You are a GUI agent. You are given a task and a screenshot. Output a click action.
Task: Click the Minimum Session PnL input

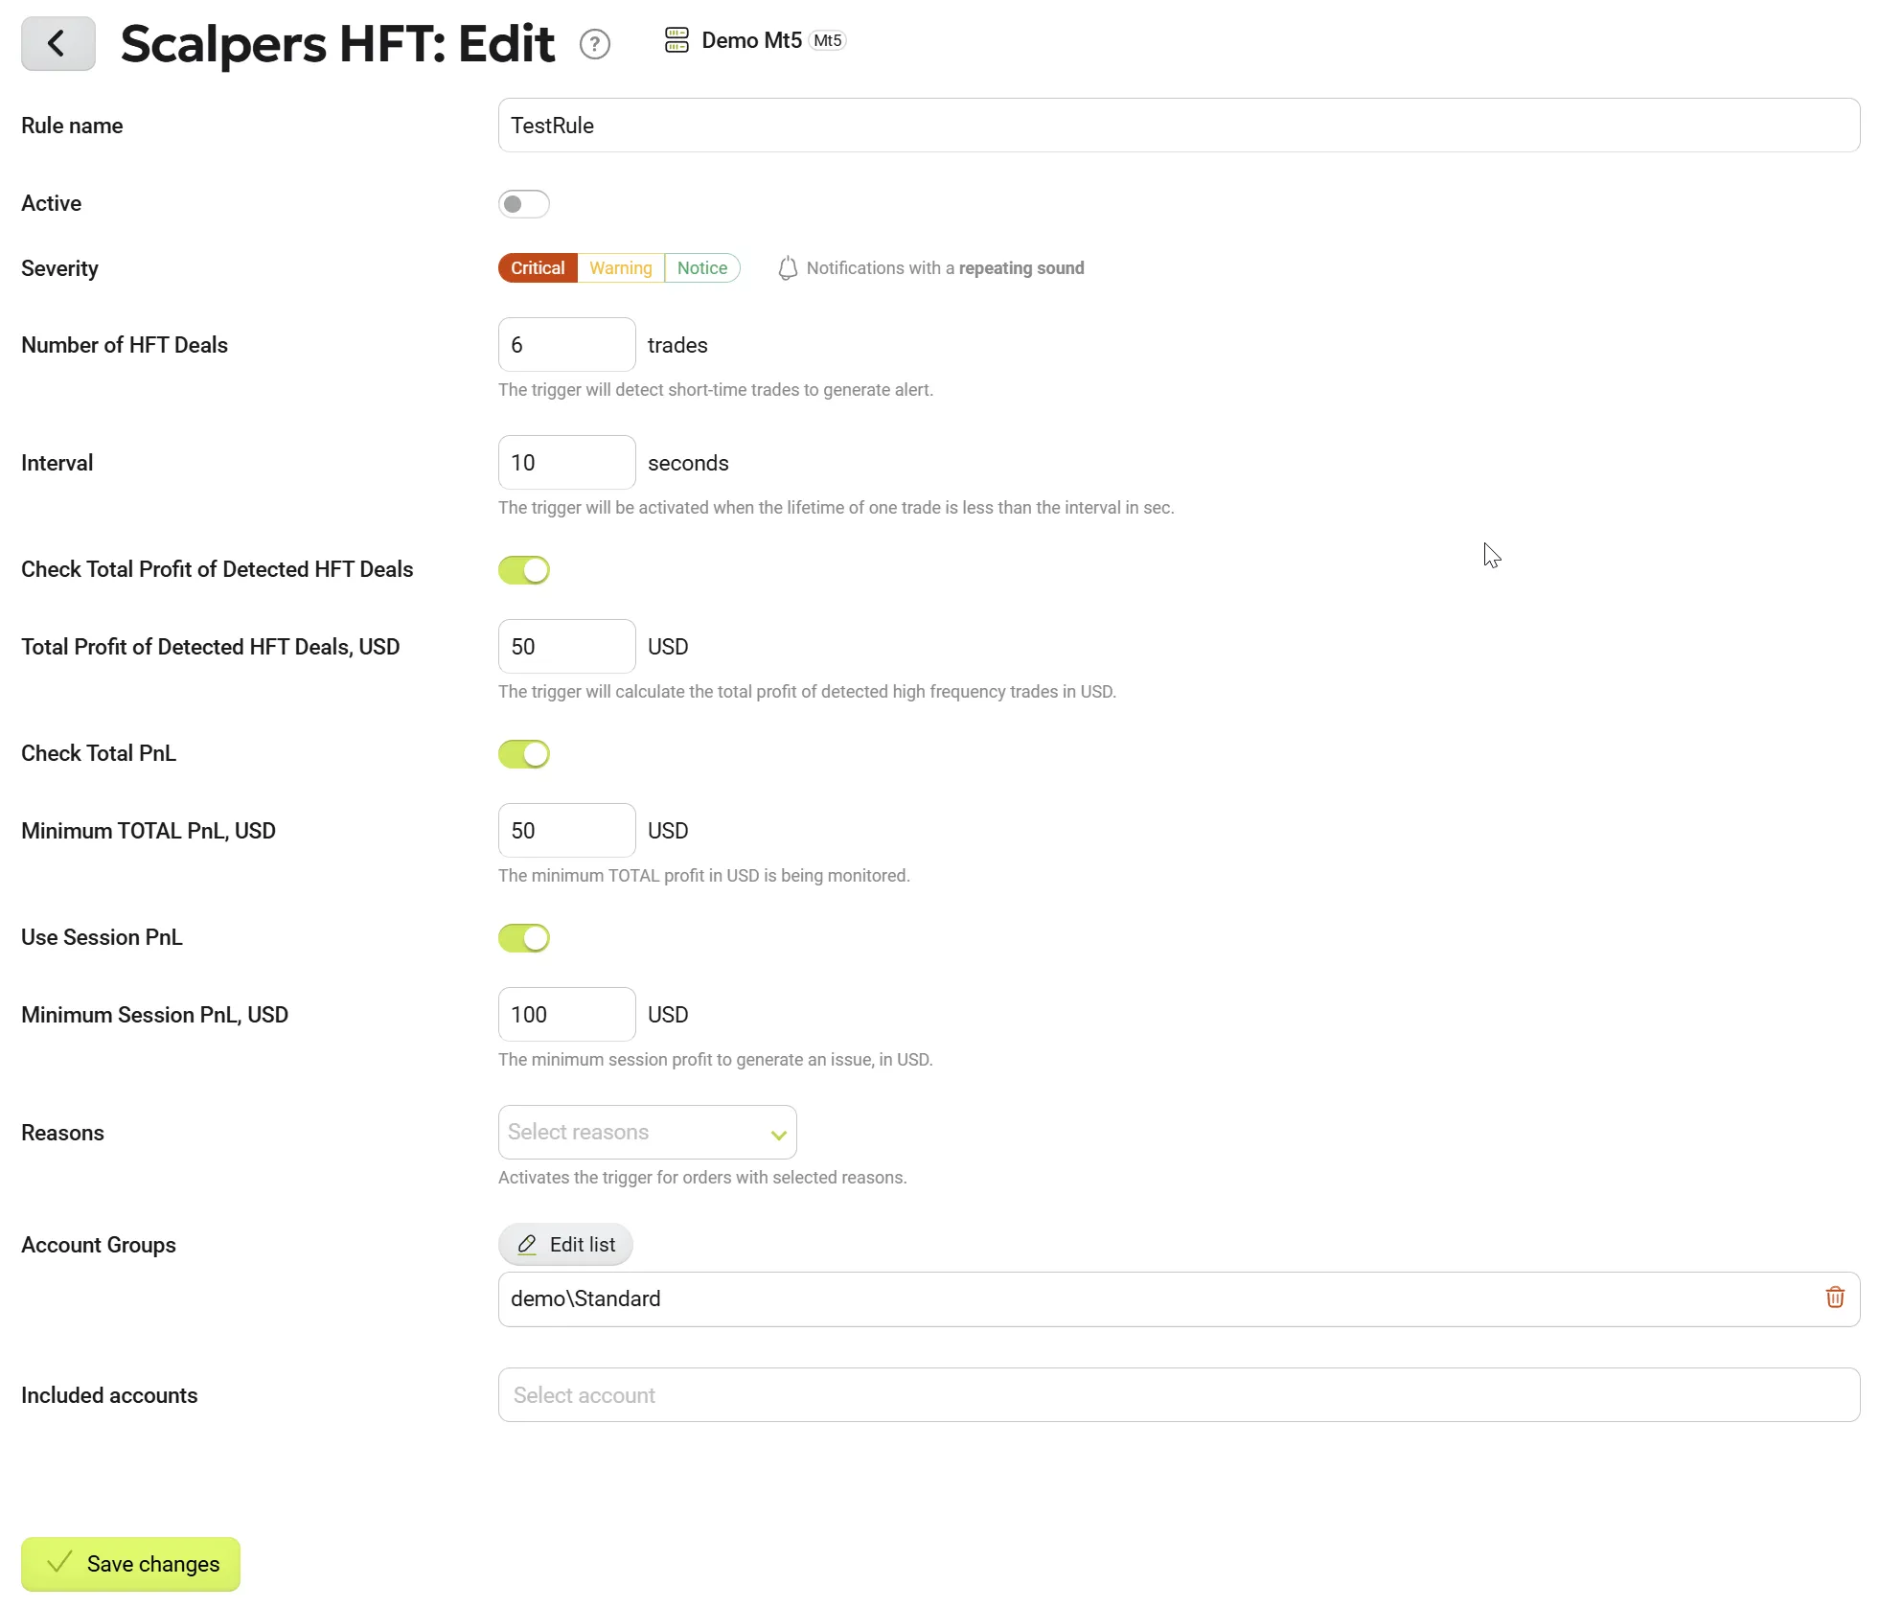[x=567, y=1015]
